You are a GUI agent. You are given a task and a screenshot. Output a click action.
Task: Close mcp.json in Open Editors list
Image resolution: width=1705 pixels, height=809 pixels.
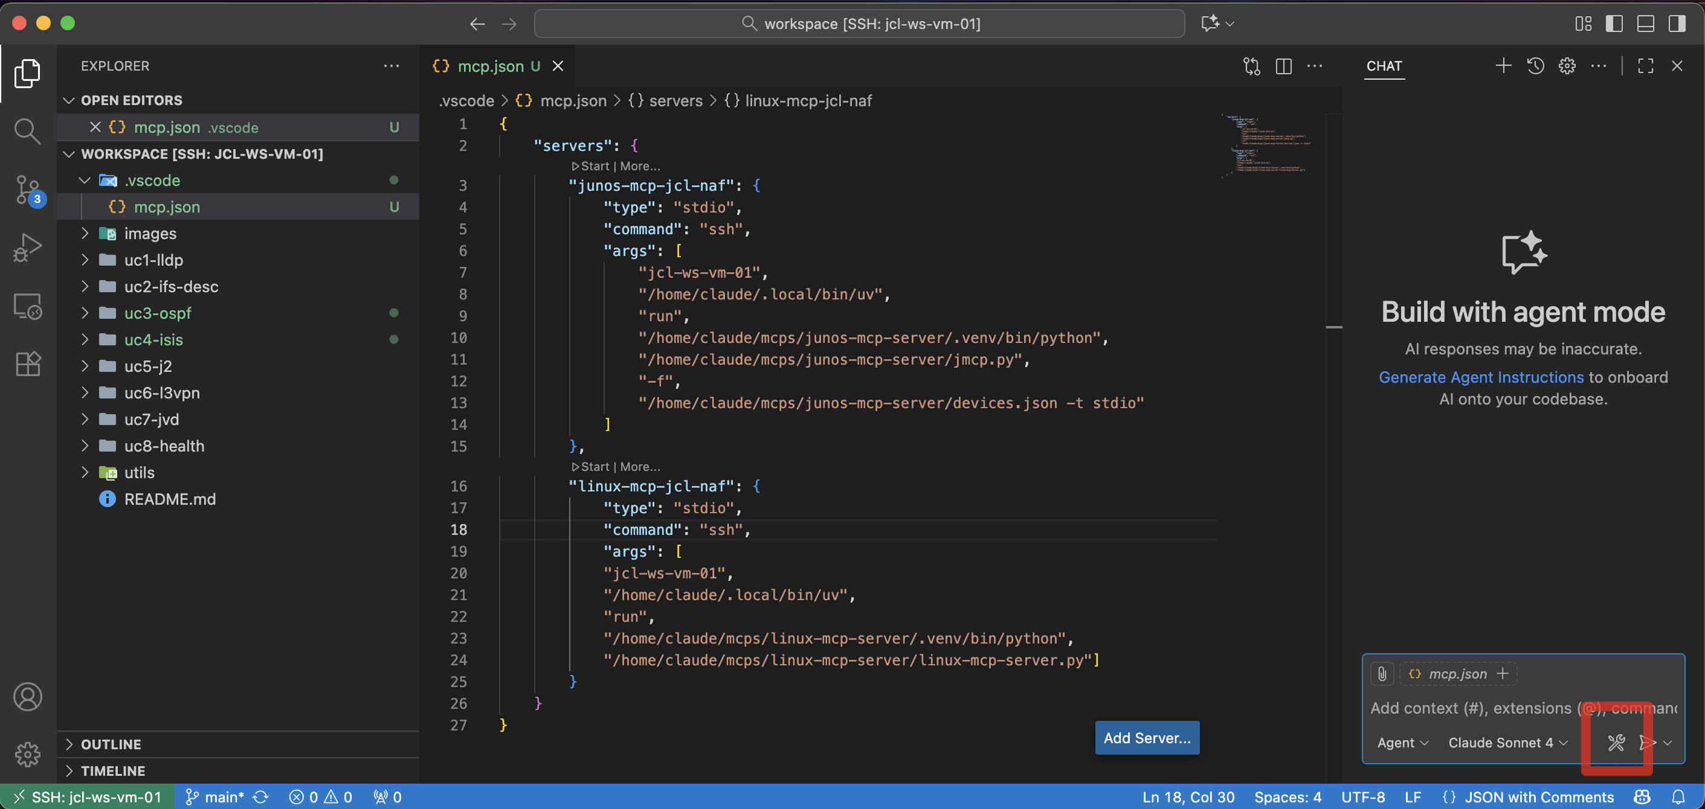[95, 127]
